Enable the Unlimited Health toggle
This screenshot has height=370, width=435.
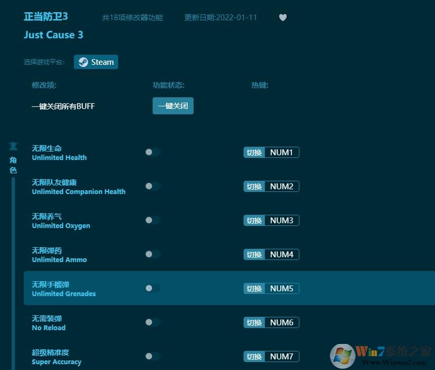pyautogui.click(x=152, y=152)
